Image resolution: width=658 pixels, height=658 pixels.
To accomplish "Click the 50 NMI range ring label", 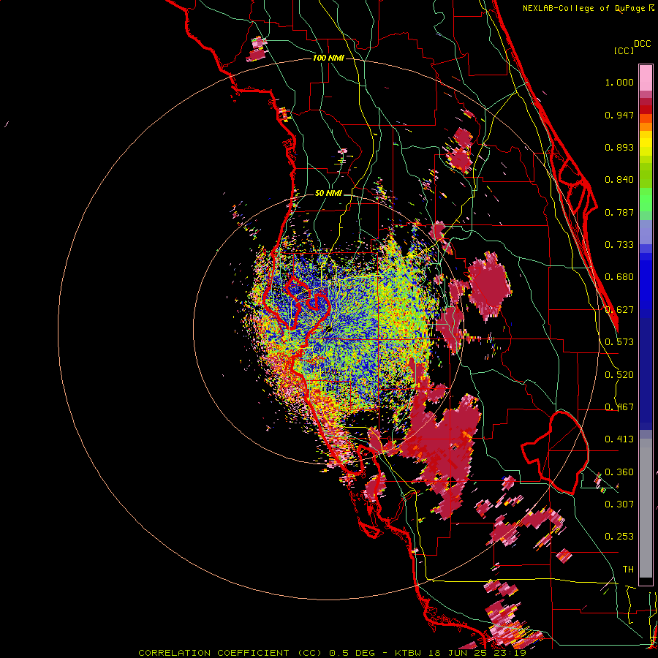I will click(328, 193).
